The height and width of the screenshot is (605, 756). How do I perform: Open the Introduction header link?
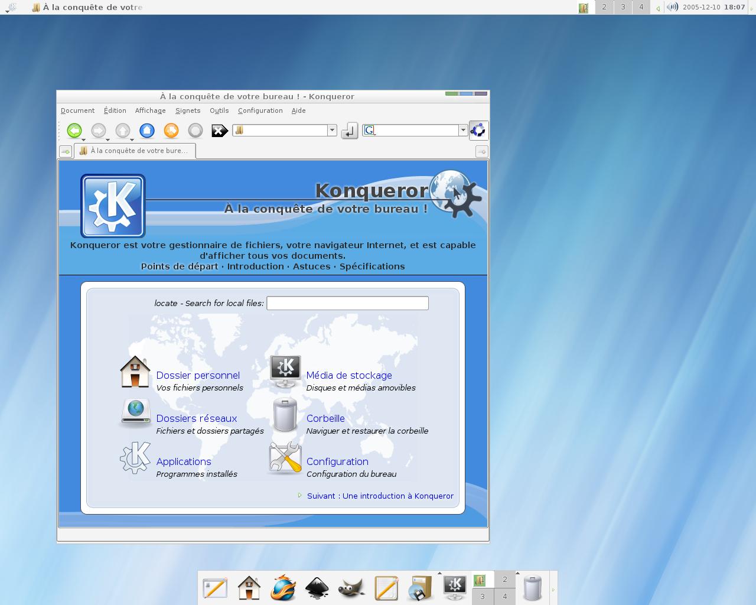click(x=256, y=266)
